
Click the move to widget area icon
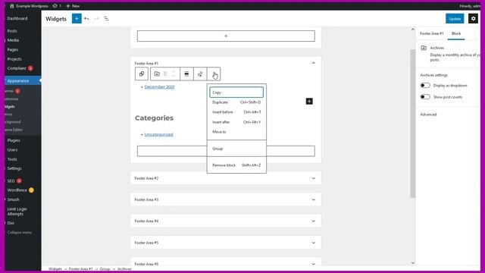coord(200,74)
